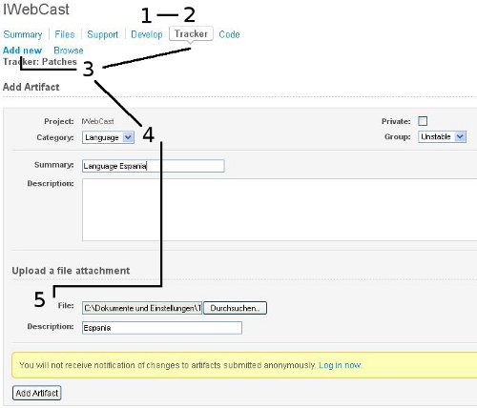Open the Group dropdown showing Unstable
The image size is (477, 408).
tap(442, 137)
